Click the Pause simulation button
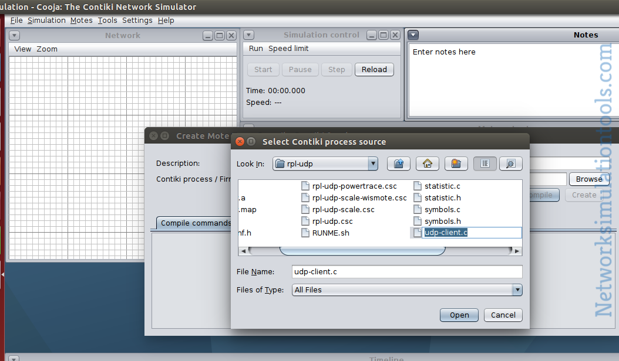Screen dimensions: 619x361 coord(300,69)
